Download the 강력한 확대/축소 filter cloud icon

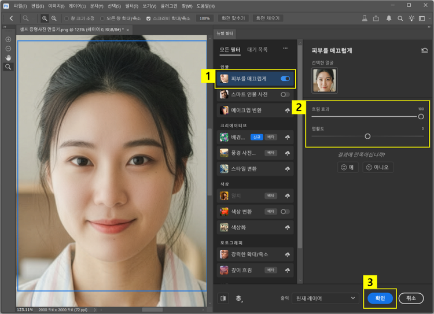(287, 254)
